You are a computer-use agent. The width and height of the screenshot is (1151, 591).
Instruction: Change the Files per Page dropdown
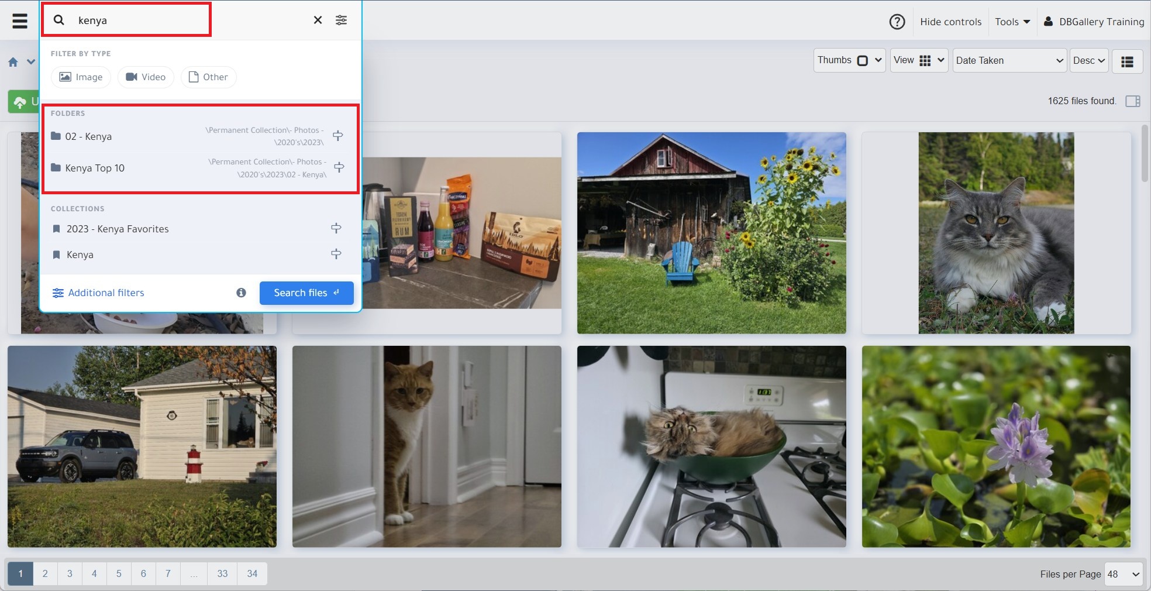pos(1123,574)
